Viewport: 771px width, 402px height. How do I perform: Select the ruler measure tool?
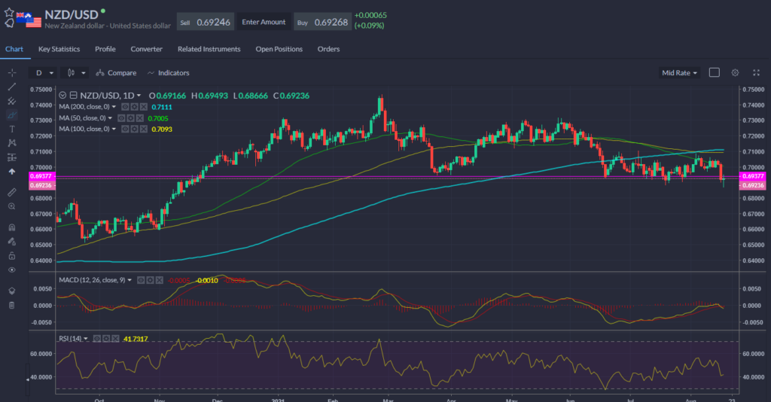(12, 192)
